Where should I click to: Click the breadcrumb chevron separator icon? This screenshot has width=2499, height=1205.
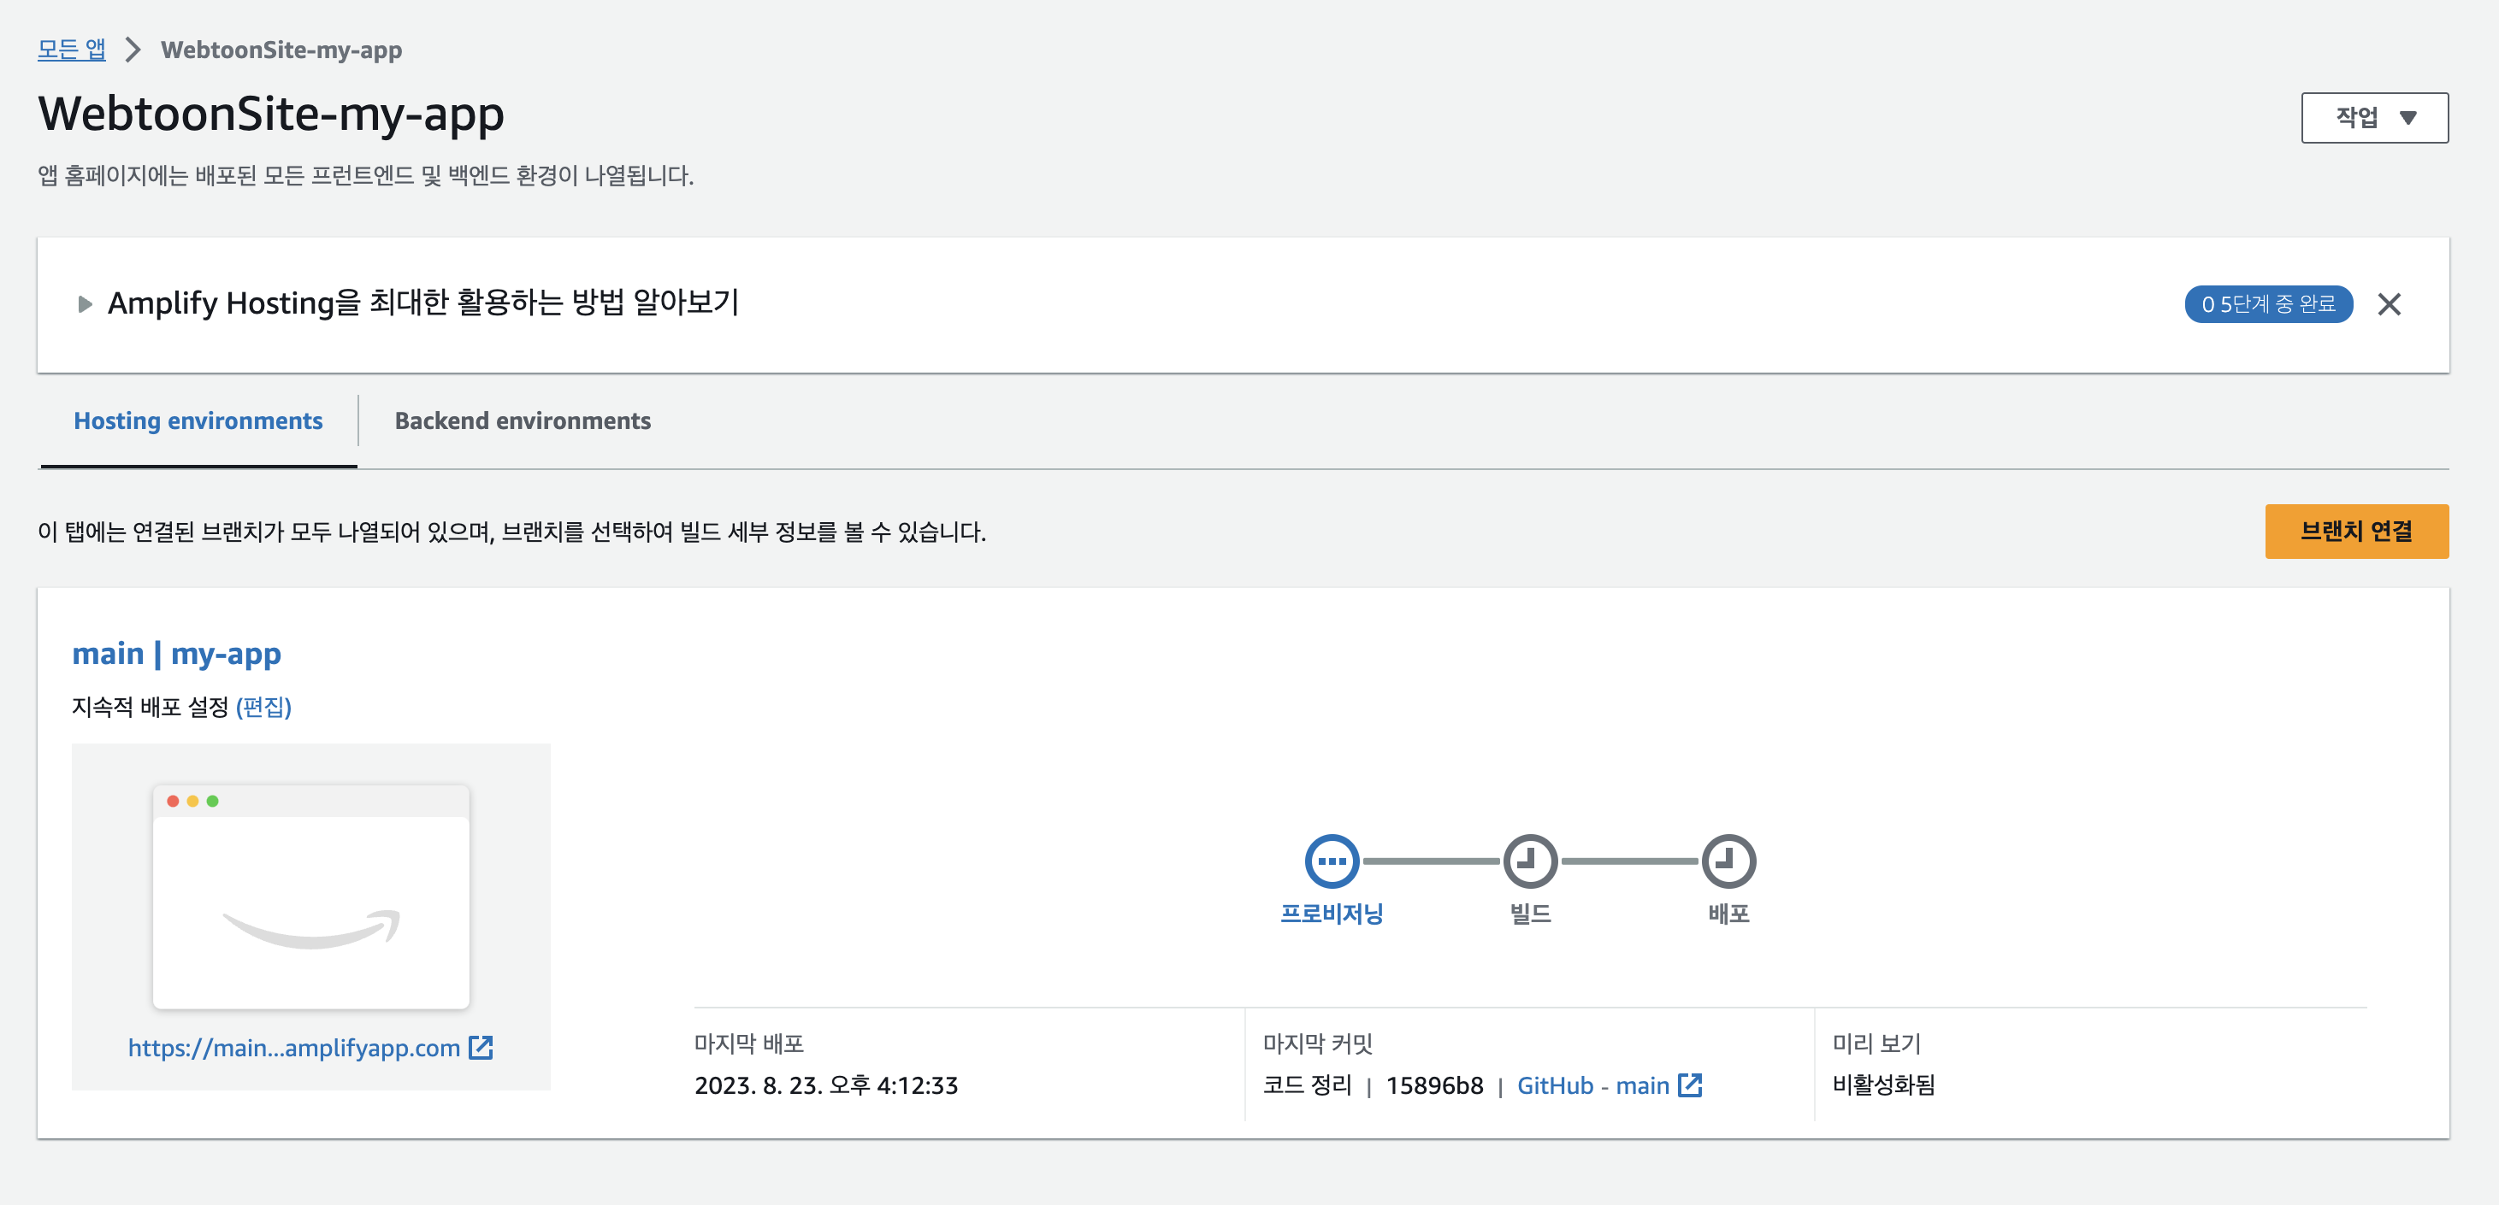coord(133,50)
